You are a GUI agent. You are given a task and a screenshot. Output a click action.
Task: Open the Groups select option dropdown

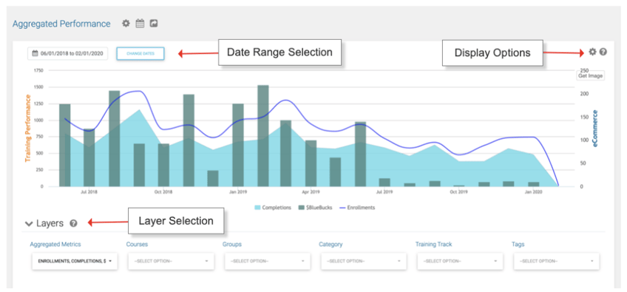[268, 261]
